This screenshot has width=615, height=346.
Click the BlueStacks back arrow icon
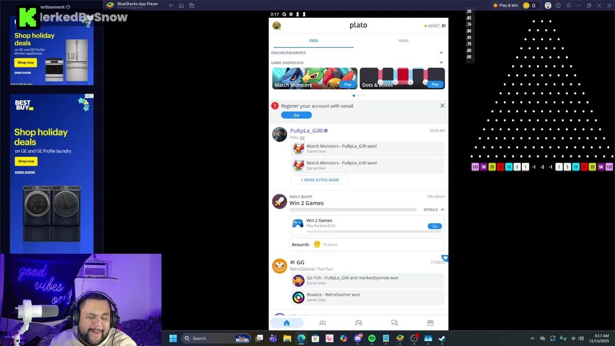point(171,5)
